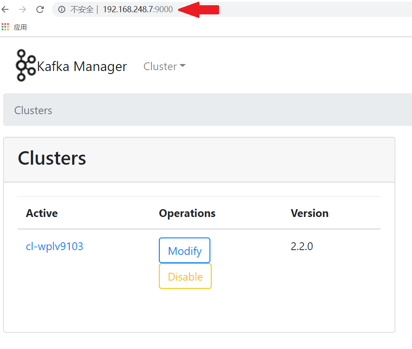Click the Clusters breadcrumb
The height and width of the screenshot is (349, 412).
33,111
